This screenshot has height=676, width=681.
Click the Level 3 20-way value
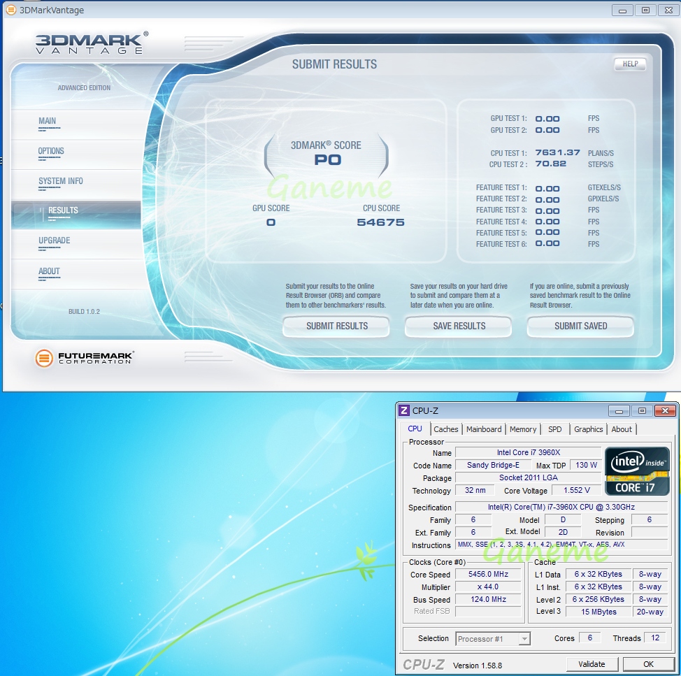650,612
